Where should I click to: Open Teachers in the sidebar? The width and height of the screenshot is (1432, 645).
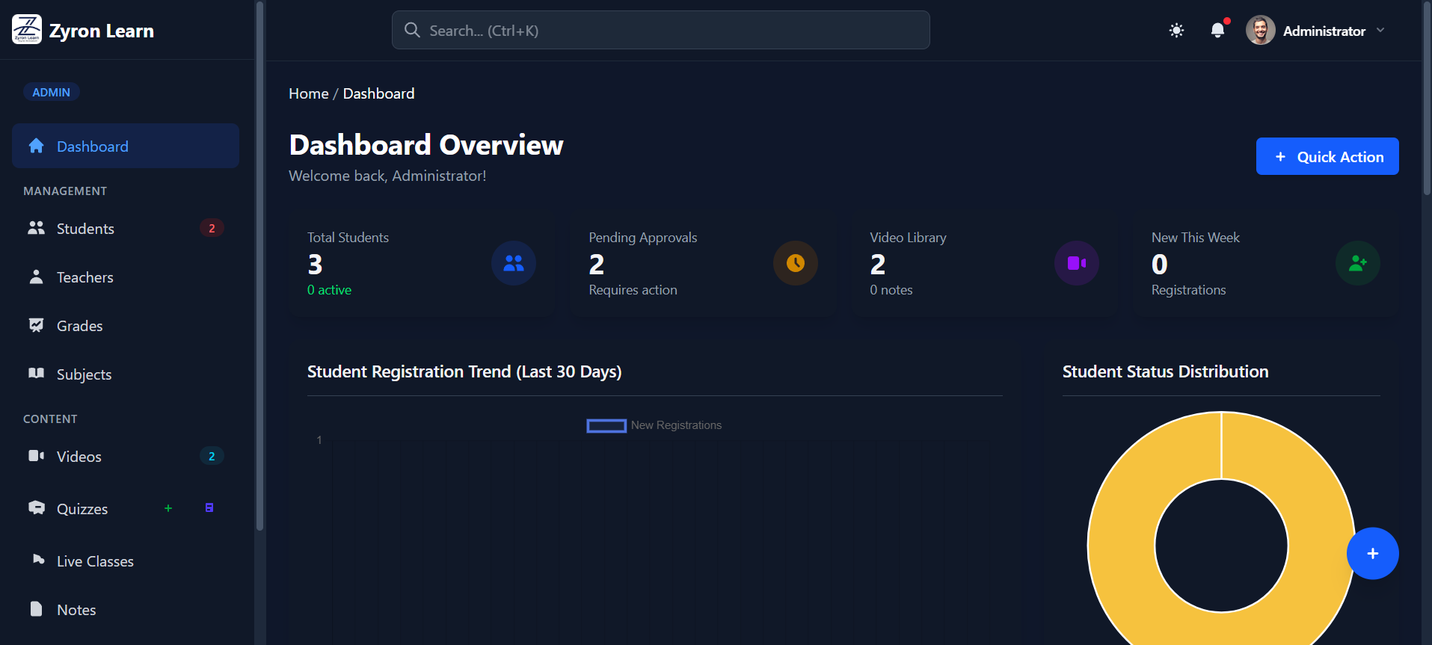coord(126,277)
